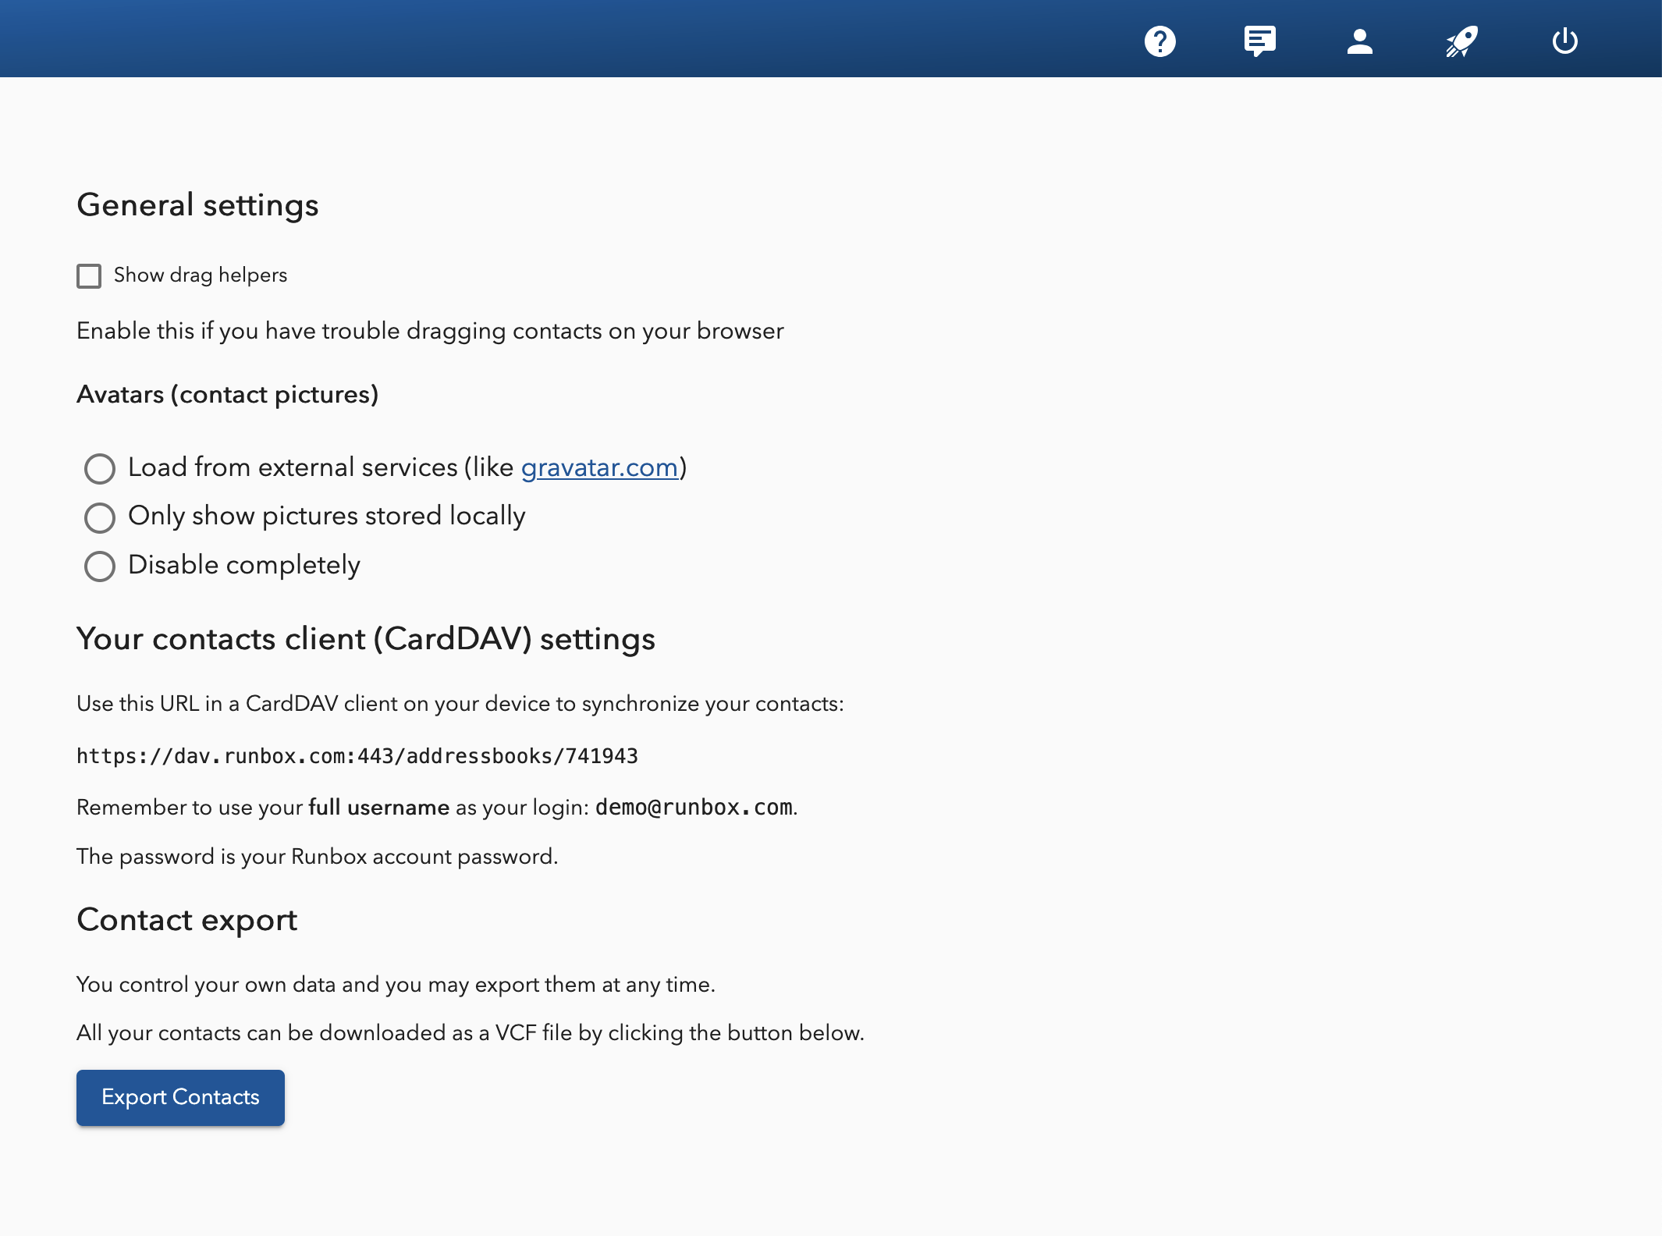Open the gravatar.com link
The width and height of the screenshot is (1662, 1236).
click(599, 467)
